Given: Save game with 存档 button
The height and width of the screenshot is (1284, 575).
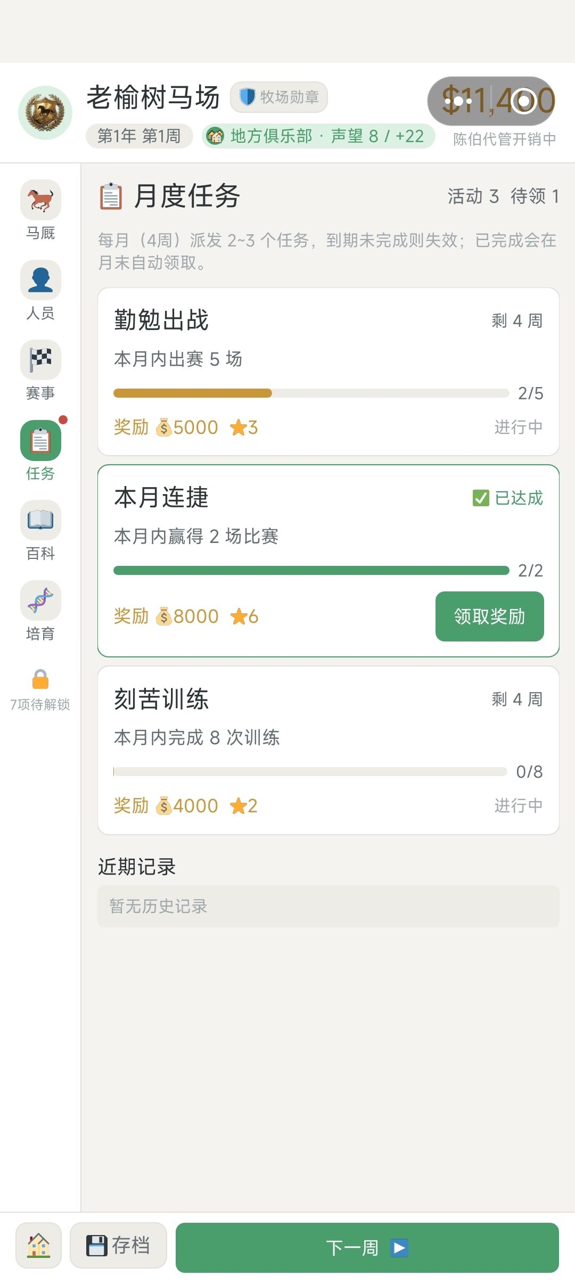Looking at the screenshot, I should (118, 1246).
